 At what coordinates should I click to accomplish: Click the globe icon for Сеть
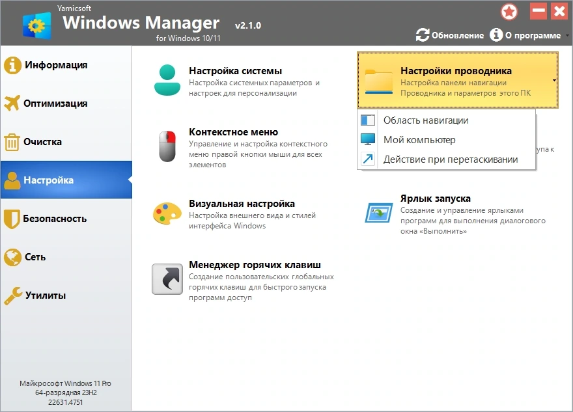point(12,257)
